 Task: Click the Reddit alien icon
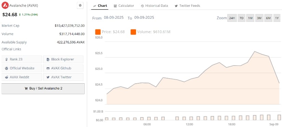pos(6,77)
